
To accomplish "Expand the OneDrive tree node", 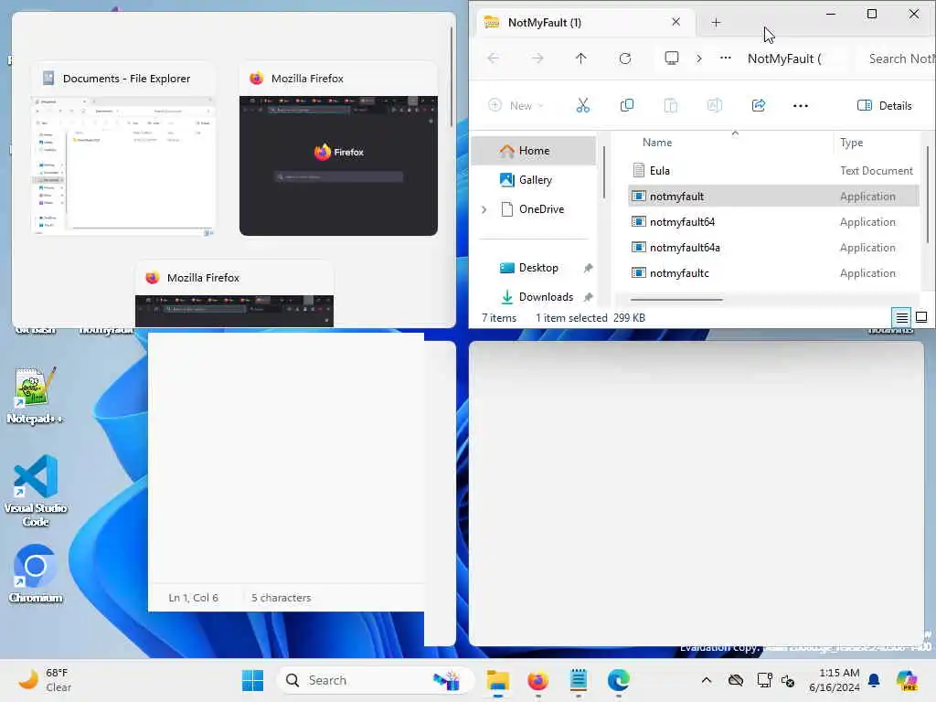I will [x=484, y=209].
